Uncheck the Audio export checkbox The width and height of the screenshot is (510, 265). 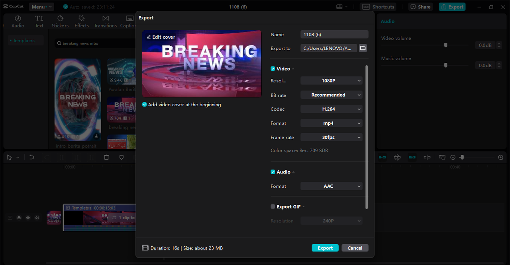(273, 172)
